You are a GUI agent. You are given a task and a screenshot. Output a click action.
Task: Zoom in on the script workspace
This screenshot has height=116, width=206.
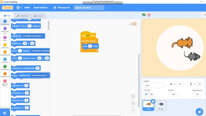click(133, 96)
